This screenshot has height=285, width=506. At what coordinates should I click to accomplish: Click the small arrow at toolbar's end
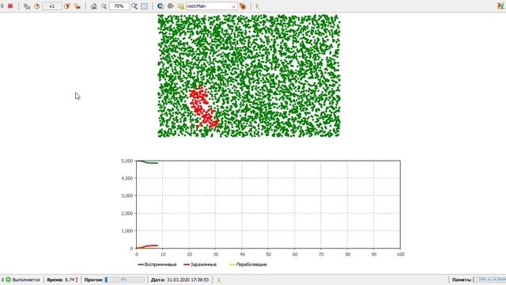[257, 6]
